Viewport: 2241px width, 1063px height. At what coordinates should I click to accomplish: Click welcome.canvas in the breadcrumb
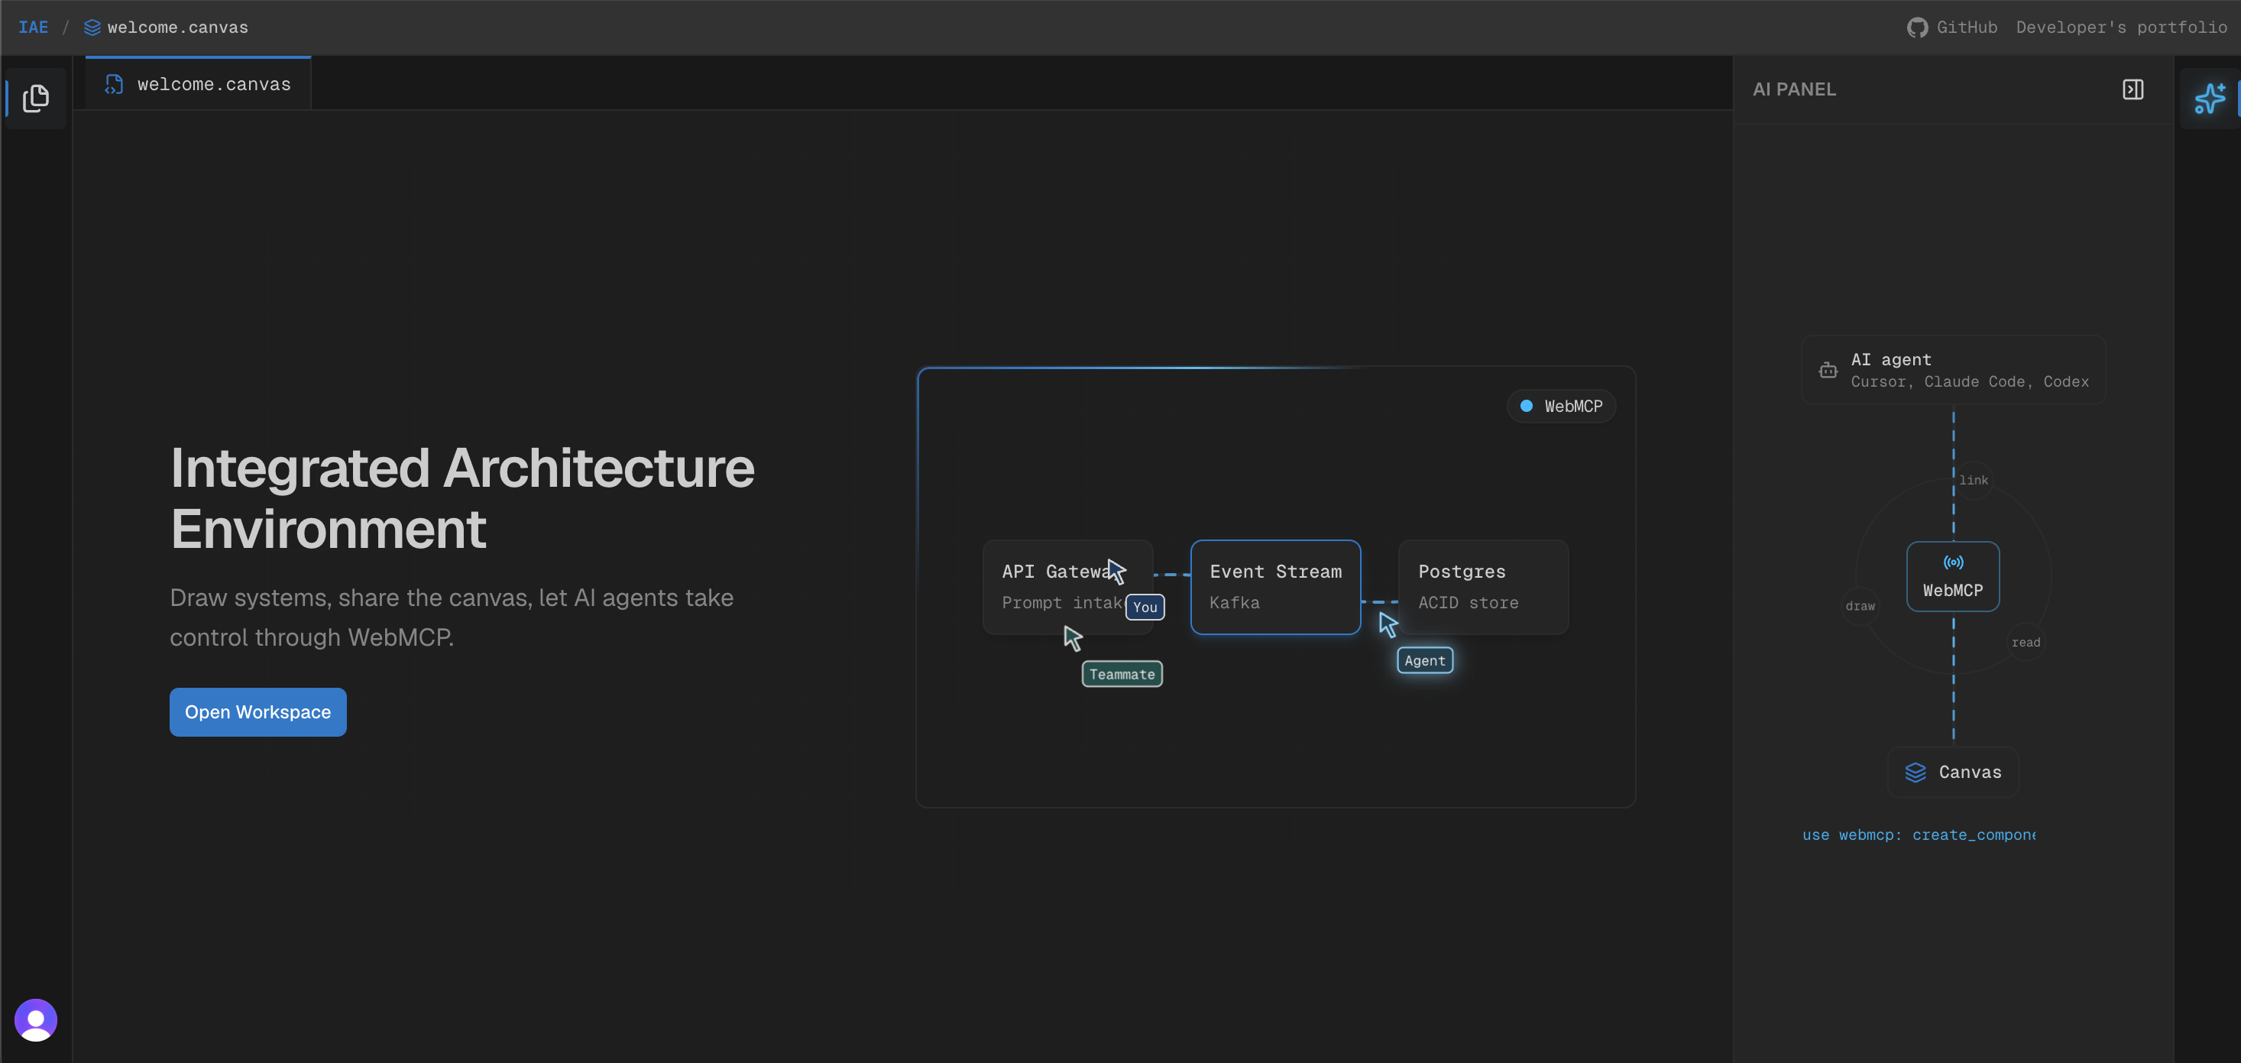coord(177,28)
